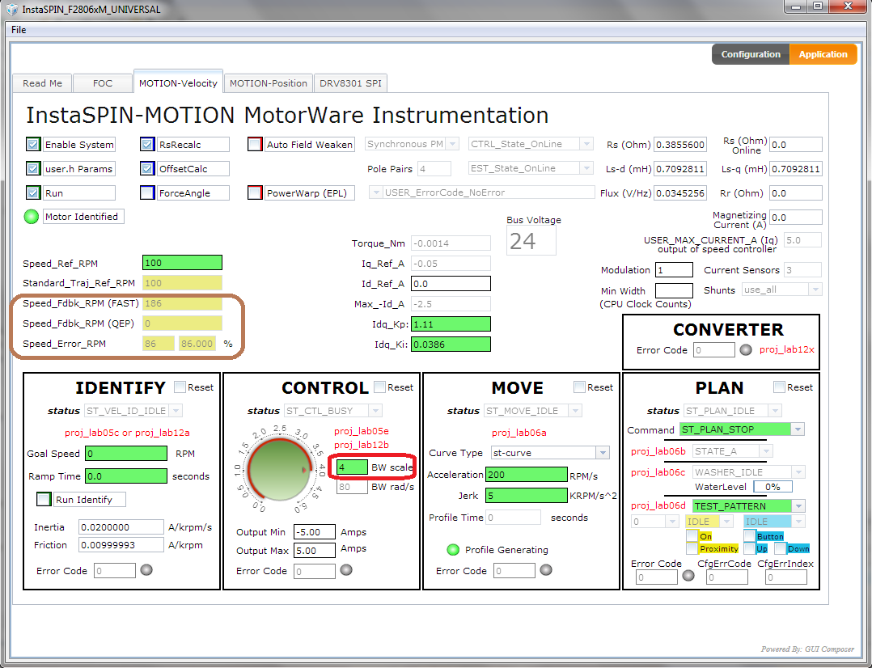Click the Configuration button

coord(751,54)
